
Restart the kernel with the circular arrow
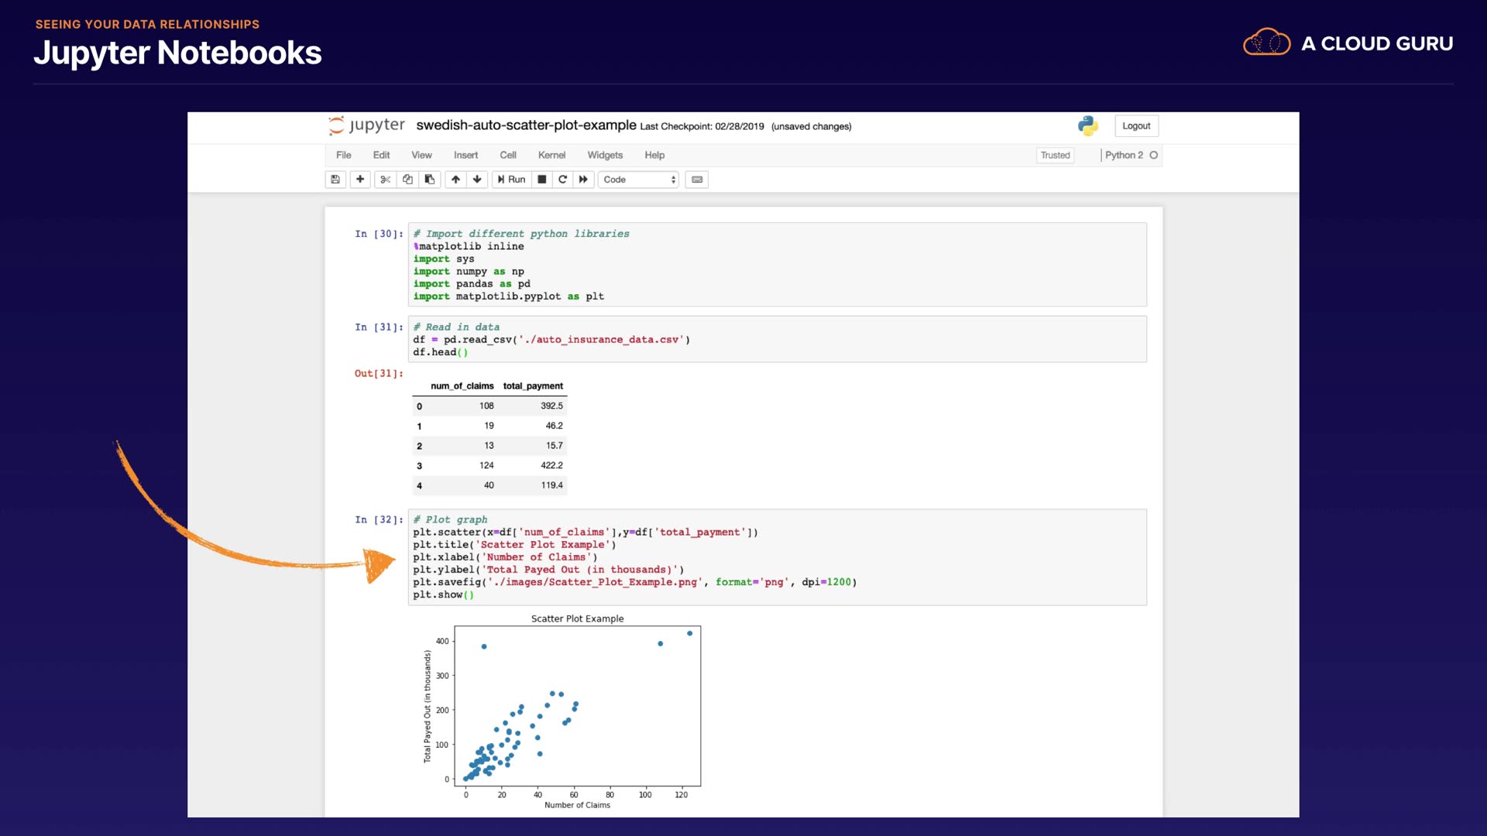tap(563, 180)
